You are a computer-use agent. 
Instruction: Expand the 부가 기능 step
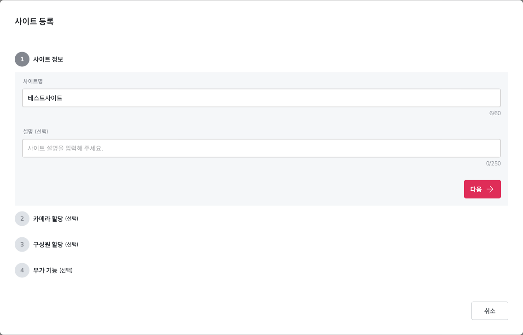[45, 270]
